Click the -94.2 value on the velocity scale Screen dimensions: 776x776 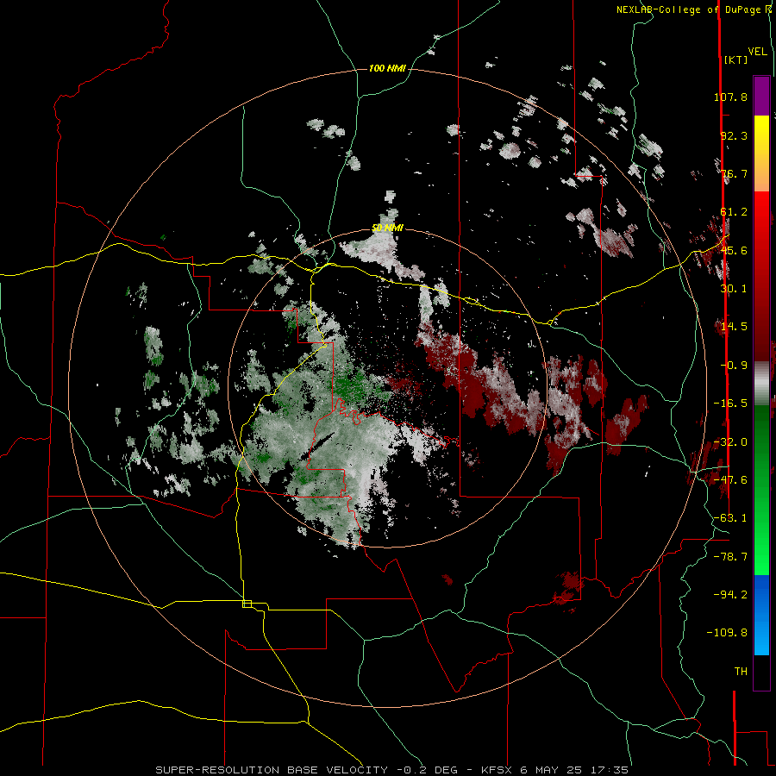click(x=730, y=594)
